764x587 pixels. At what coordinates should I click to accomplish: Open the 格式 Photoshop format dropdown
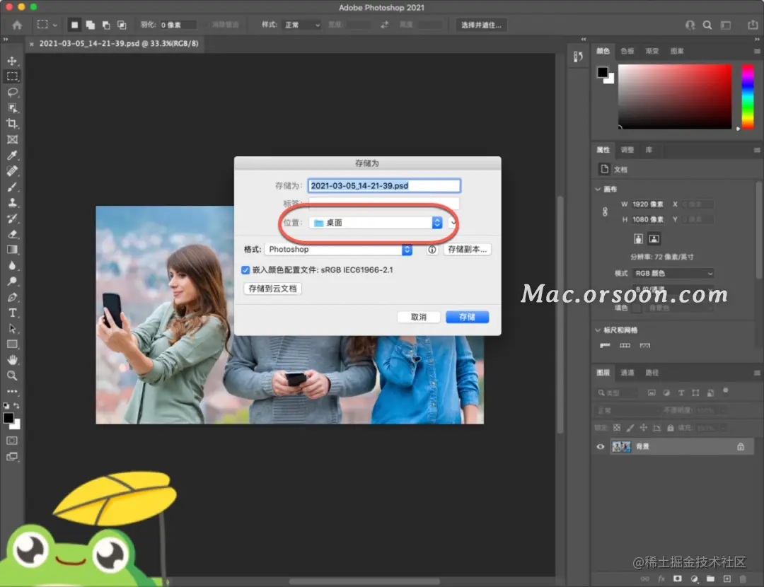click(338, 250)
